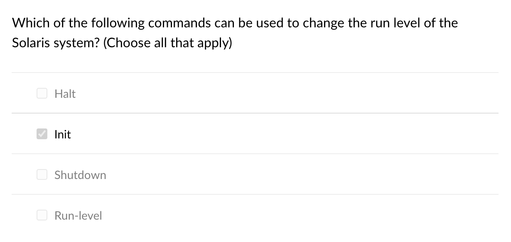Click the quiz question text
This screenshot has width=511, height=242.
click(x=235, y=32)
